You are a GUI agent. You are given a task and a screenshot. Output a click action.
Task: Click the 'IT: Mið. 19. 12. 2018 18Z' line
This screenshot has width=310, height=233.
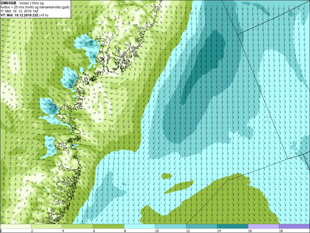19,11
